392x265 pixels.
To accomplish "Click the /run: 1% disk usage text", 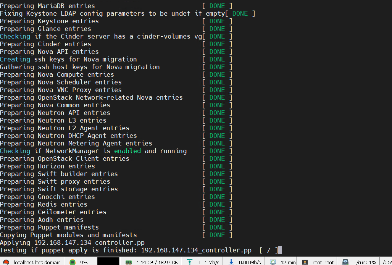I will (366, 262).
